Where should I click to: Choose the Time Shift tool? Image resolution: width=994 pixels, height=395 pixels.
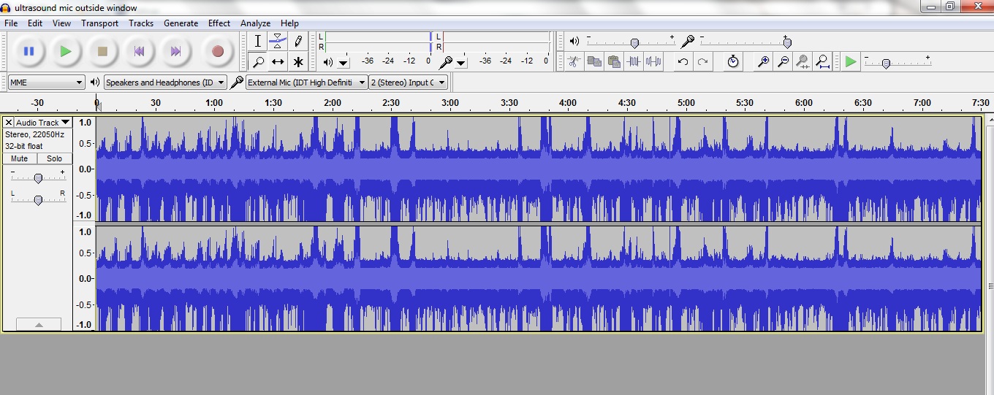tap(278, 62)
